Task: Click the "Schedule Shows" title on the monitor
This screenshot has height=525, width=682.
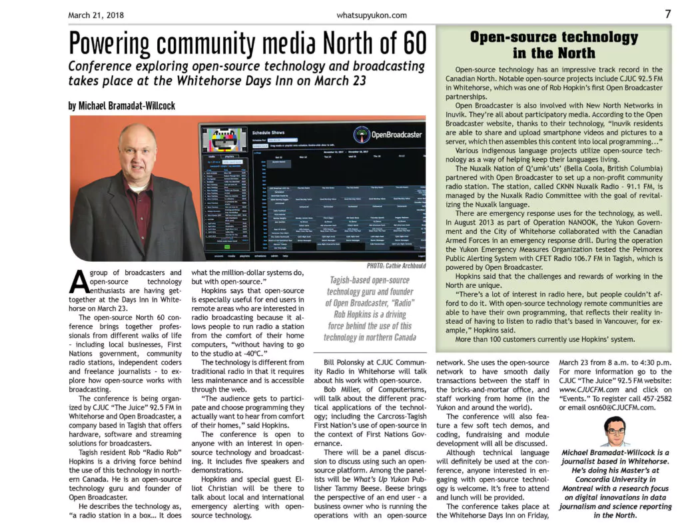Action: pyautogui.click(x=268, y=133)
